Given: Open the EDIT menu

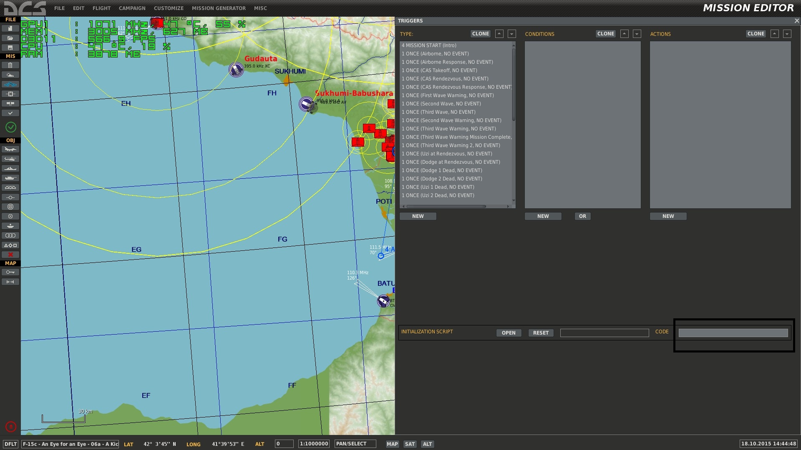Looking at the screenshot, I should [x=78, y=8].
